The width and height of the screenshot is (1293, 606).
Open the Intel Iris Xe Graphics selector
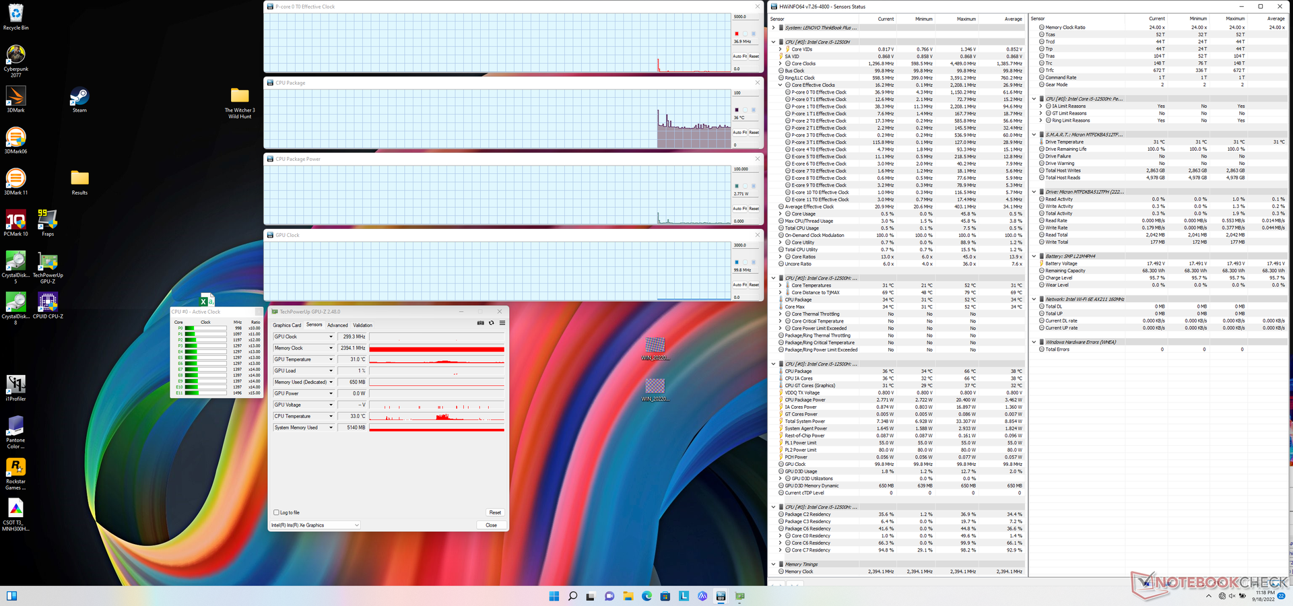coord(315,525)
